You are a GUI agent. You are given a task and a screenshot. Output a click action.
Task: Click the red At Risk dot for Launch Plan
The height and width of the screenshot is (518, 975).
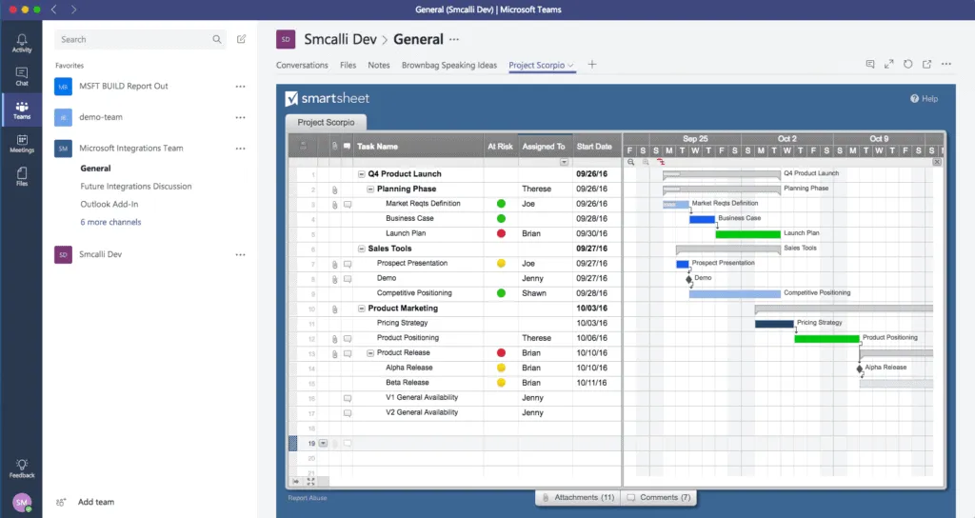coord(501,233)
